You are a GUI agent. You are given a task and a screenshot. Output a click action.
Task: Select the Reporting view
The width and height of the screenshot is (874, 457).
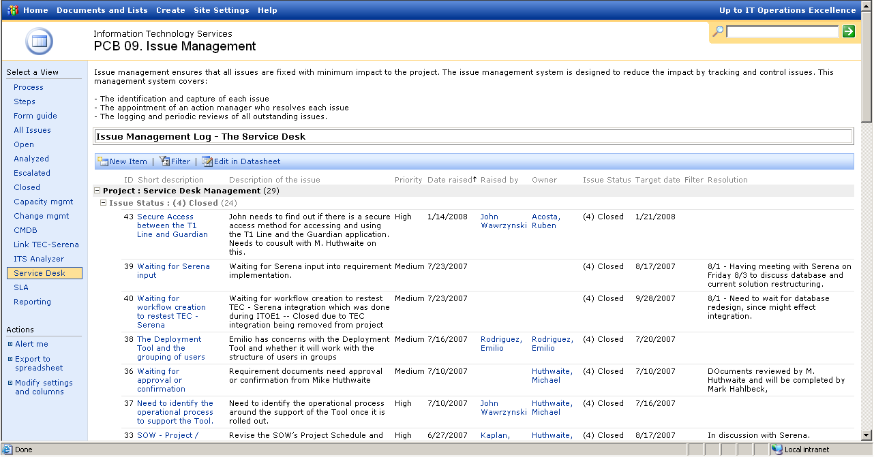[32, 302]
